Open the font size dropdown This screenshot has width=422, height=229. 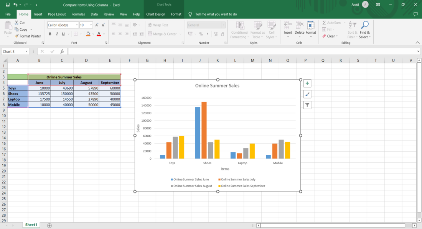91,25
